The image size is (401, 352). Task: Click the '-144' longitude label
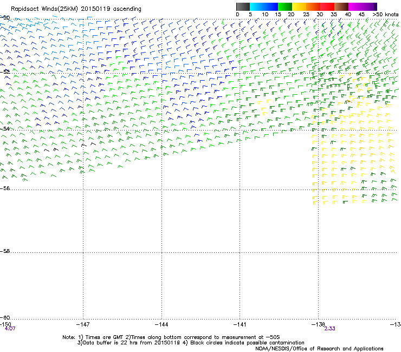click(161, 324)
